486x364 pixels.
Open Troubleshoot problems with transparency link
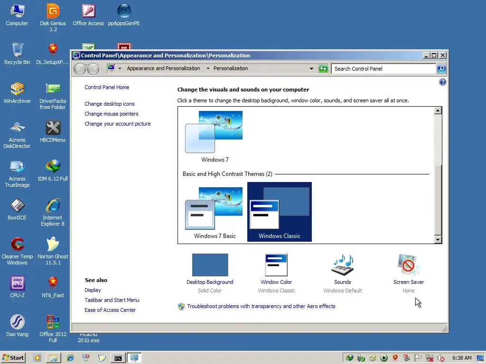pyautogui.click(x=261, y=306)
